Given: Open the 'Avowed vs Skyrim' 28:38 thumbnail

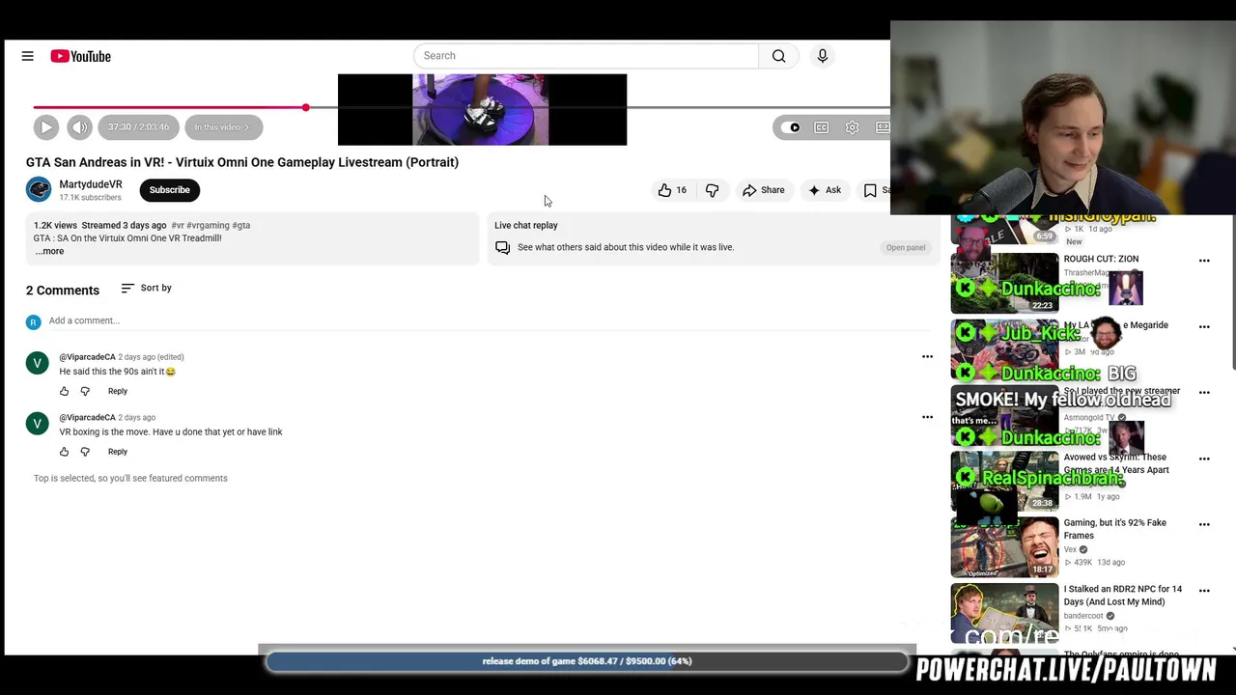Looking at the screenshot, I should [x=1004, y=481].
